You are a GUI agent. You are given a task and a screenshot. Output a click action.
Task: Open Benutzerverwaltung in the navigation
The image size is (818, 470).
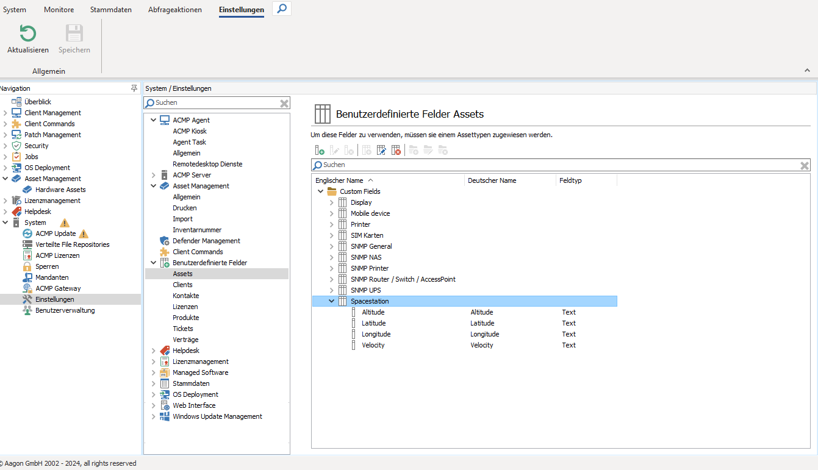(x=65, y=310)
